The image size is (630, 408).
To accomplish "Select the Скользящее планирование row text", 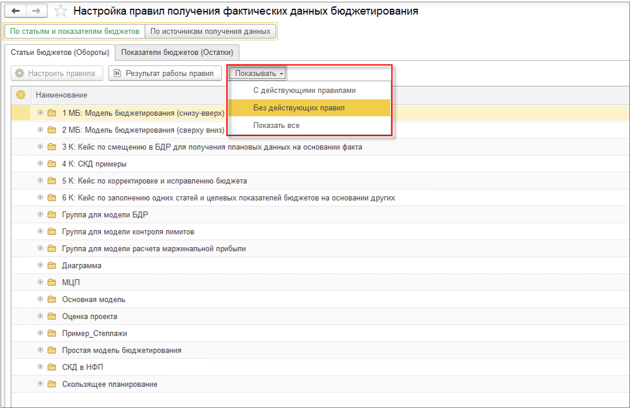I will pos(110,384).
